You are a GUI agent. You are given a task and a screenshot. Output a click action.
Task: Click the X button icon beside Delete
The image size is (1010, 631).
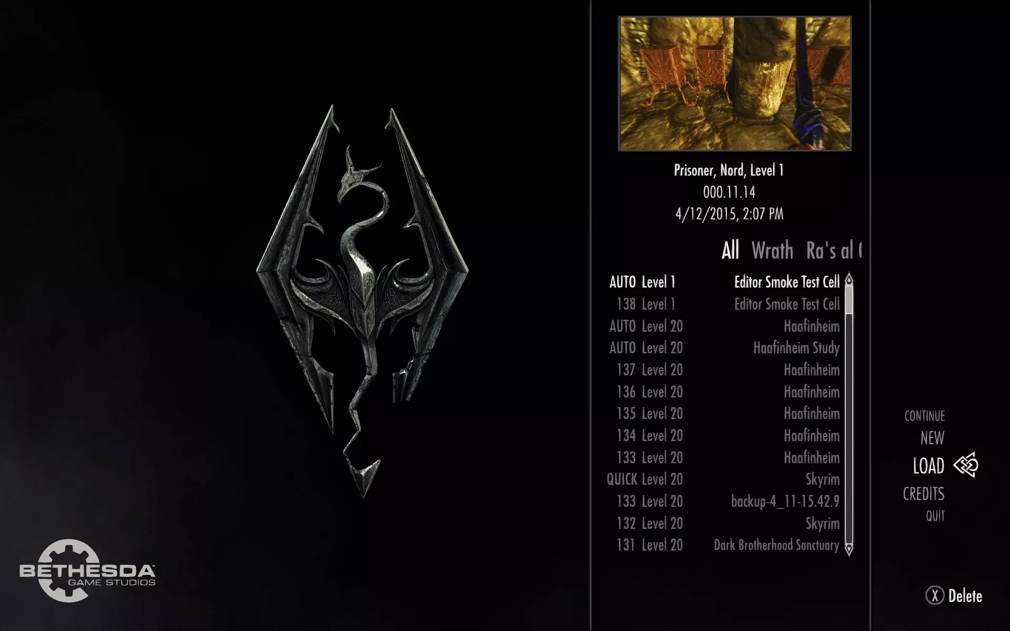(934, 596)
